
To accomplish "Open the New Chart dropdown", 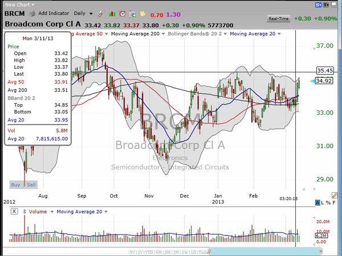I will 19,5.
